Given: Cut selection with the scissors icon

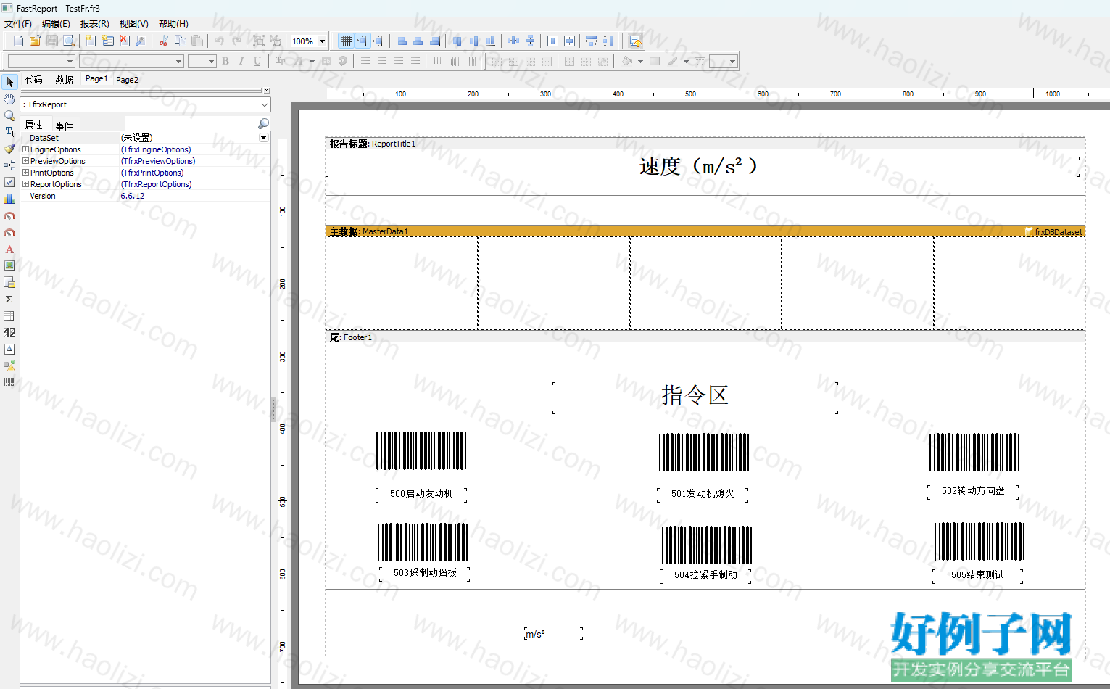Looking at the screenshot, I should point(164,41).
